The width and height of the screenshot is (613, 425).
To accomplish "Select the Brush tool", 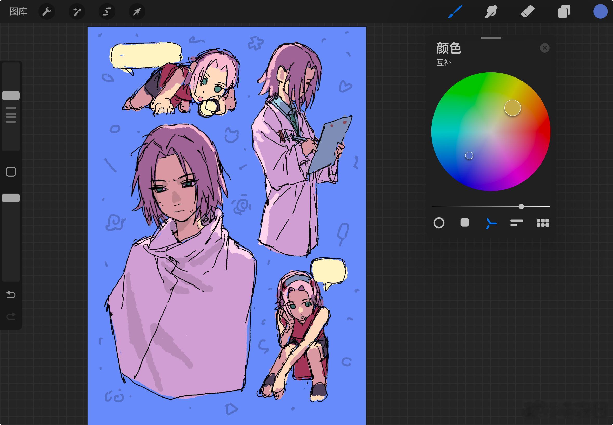I will coord(455,12).
